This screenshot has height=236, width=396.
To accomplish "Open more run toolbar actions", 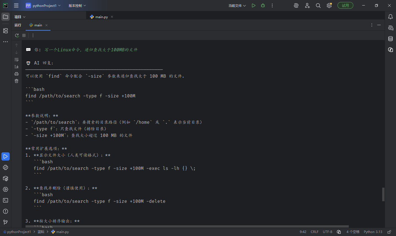I will coord(33,35).
